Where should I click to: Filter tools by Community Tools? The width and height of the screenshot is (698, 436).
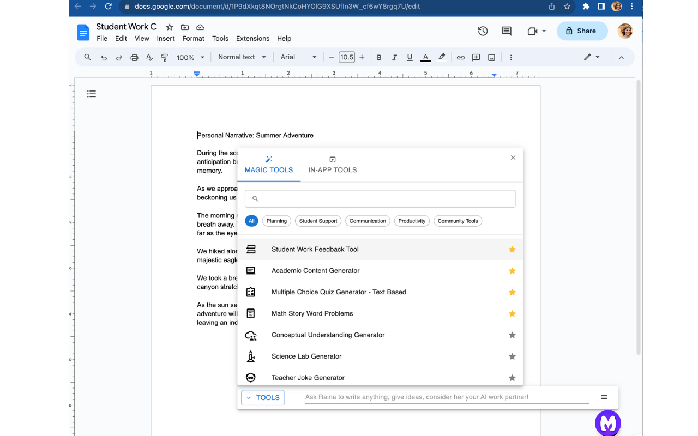458,221
